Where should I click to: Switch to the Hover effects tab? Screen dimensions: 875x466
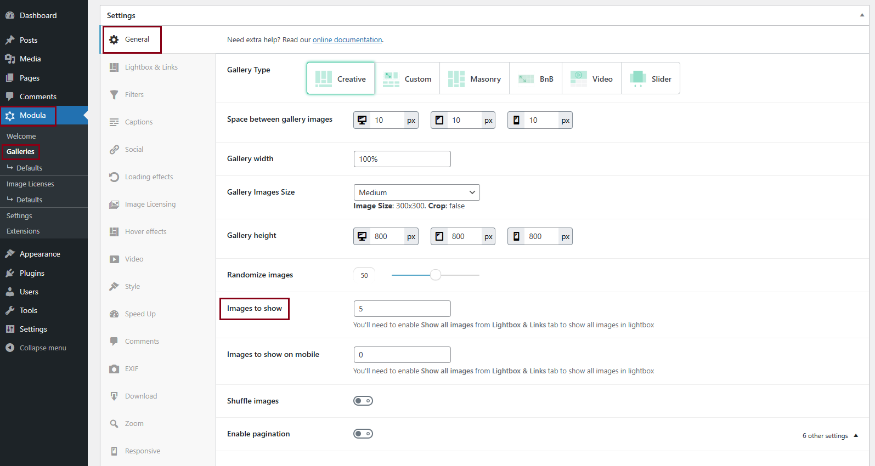[x=145, y=232]
